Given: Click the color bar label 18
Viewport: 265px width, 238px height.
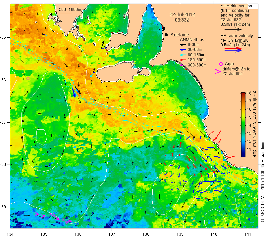Looking at the screenshot, I should pos(249,93).
